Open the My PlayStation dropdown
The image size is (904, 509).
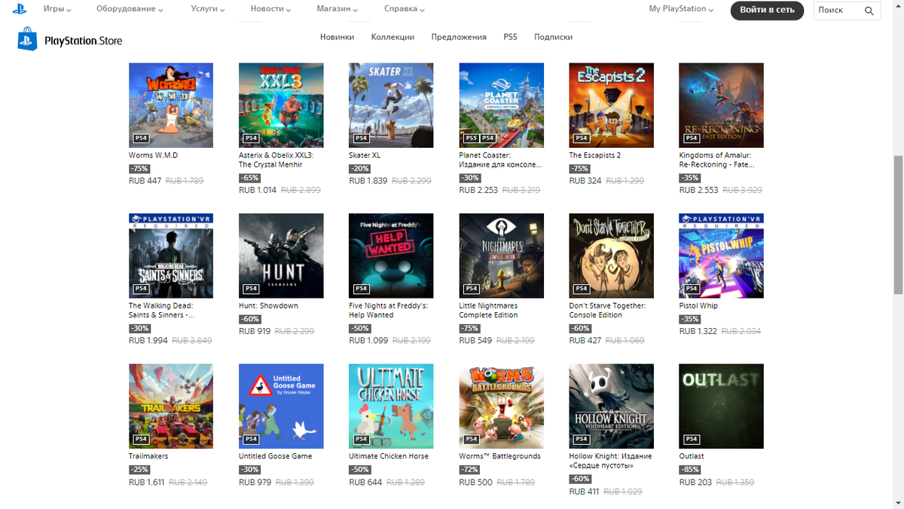(x=679, y=8)
